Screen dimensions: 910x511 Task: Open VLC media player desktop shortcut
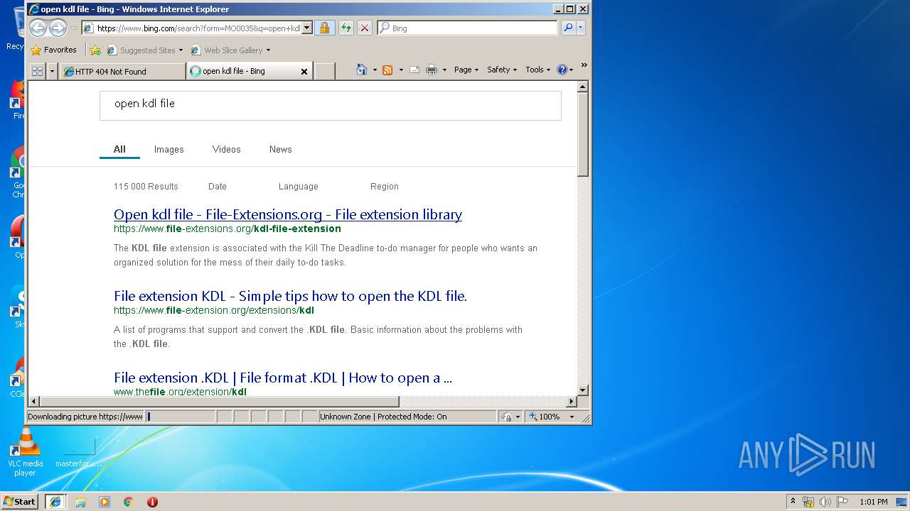point(26,453)
